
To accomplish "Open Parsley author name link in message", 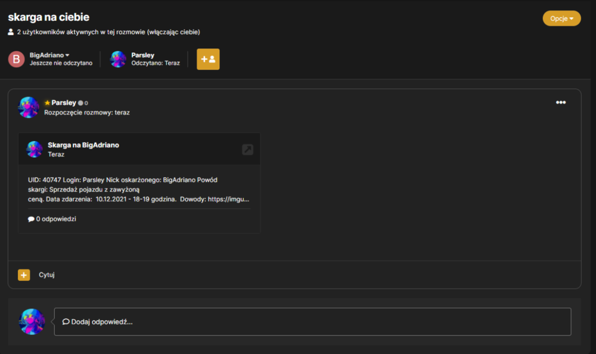I will (x=64, y=103).
